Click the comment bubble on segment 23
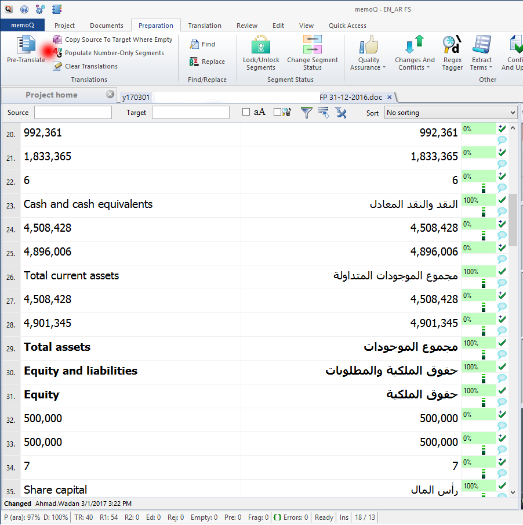 (x=502, y=211)
